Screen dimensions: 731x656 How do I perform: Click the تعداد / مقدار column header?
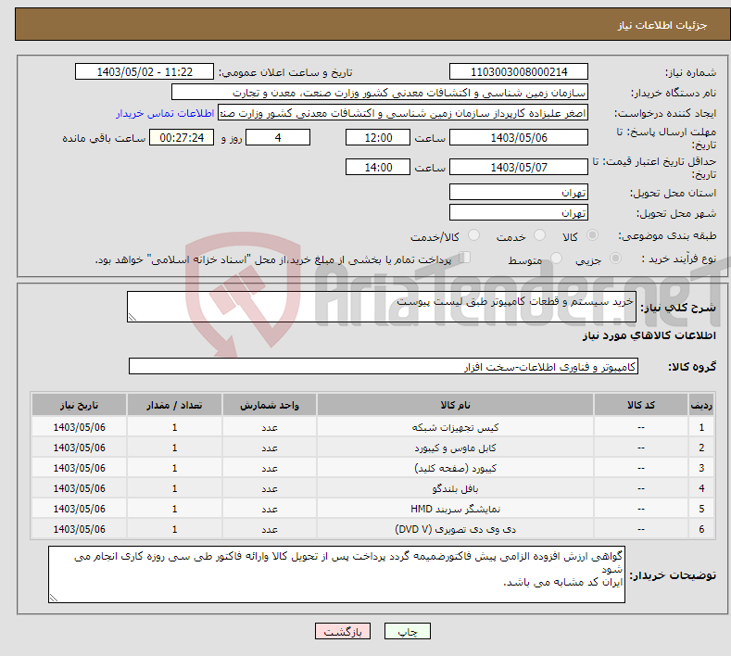(174, 405)
